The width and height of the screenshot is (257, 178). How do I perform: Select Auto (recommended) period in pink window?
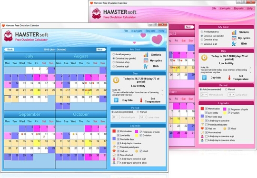[201, 89]
